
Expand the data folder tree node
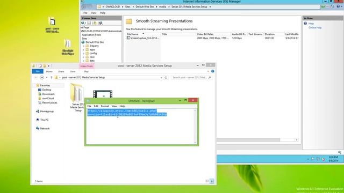[x=83, y=61]
